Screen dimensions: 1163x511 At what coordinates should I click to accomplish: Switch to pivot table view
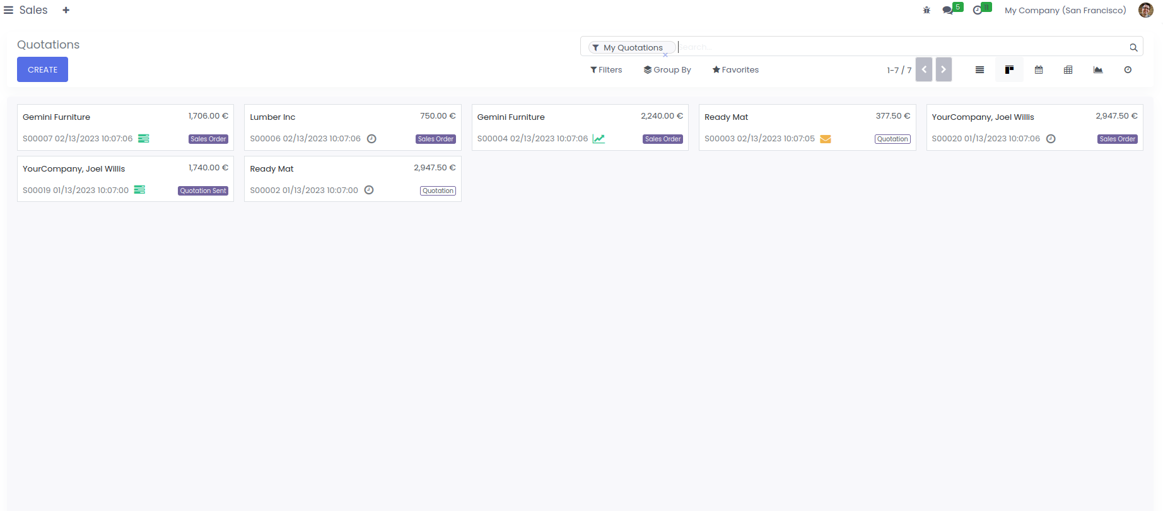(x=1068, y=70)
